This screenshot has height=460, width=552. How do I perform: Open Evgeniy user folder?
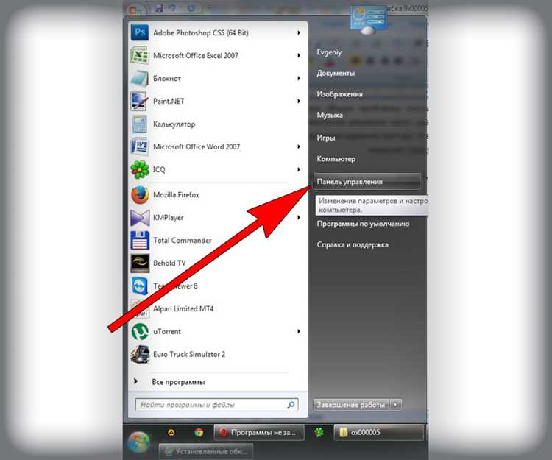[329, 52]
